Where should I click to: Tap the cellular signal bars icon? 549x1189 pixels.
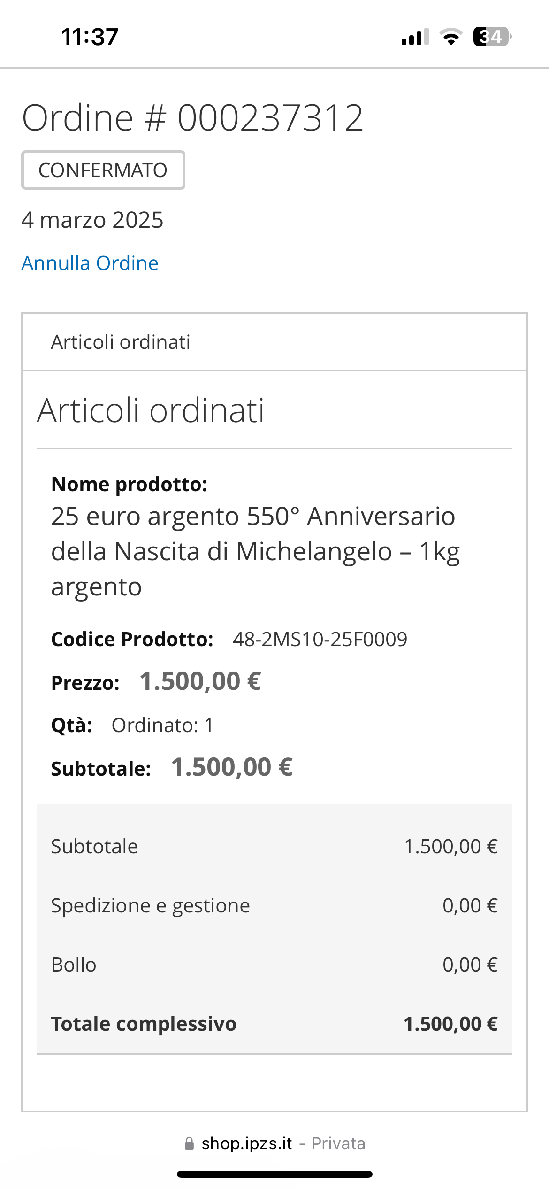coord(415,37)
